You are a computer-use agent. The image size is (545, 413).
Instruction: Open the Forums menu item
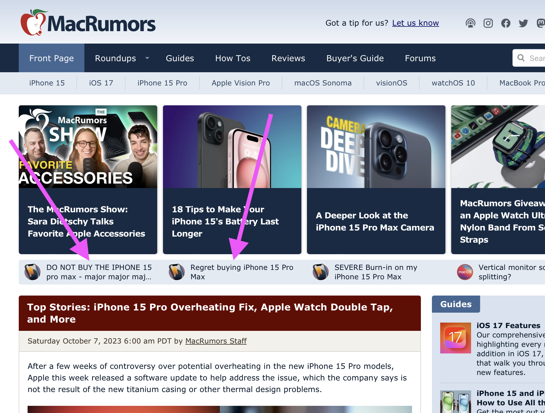420,58
